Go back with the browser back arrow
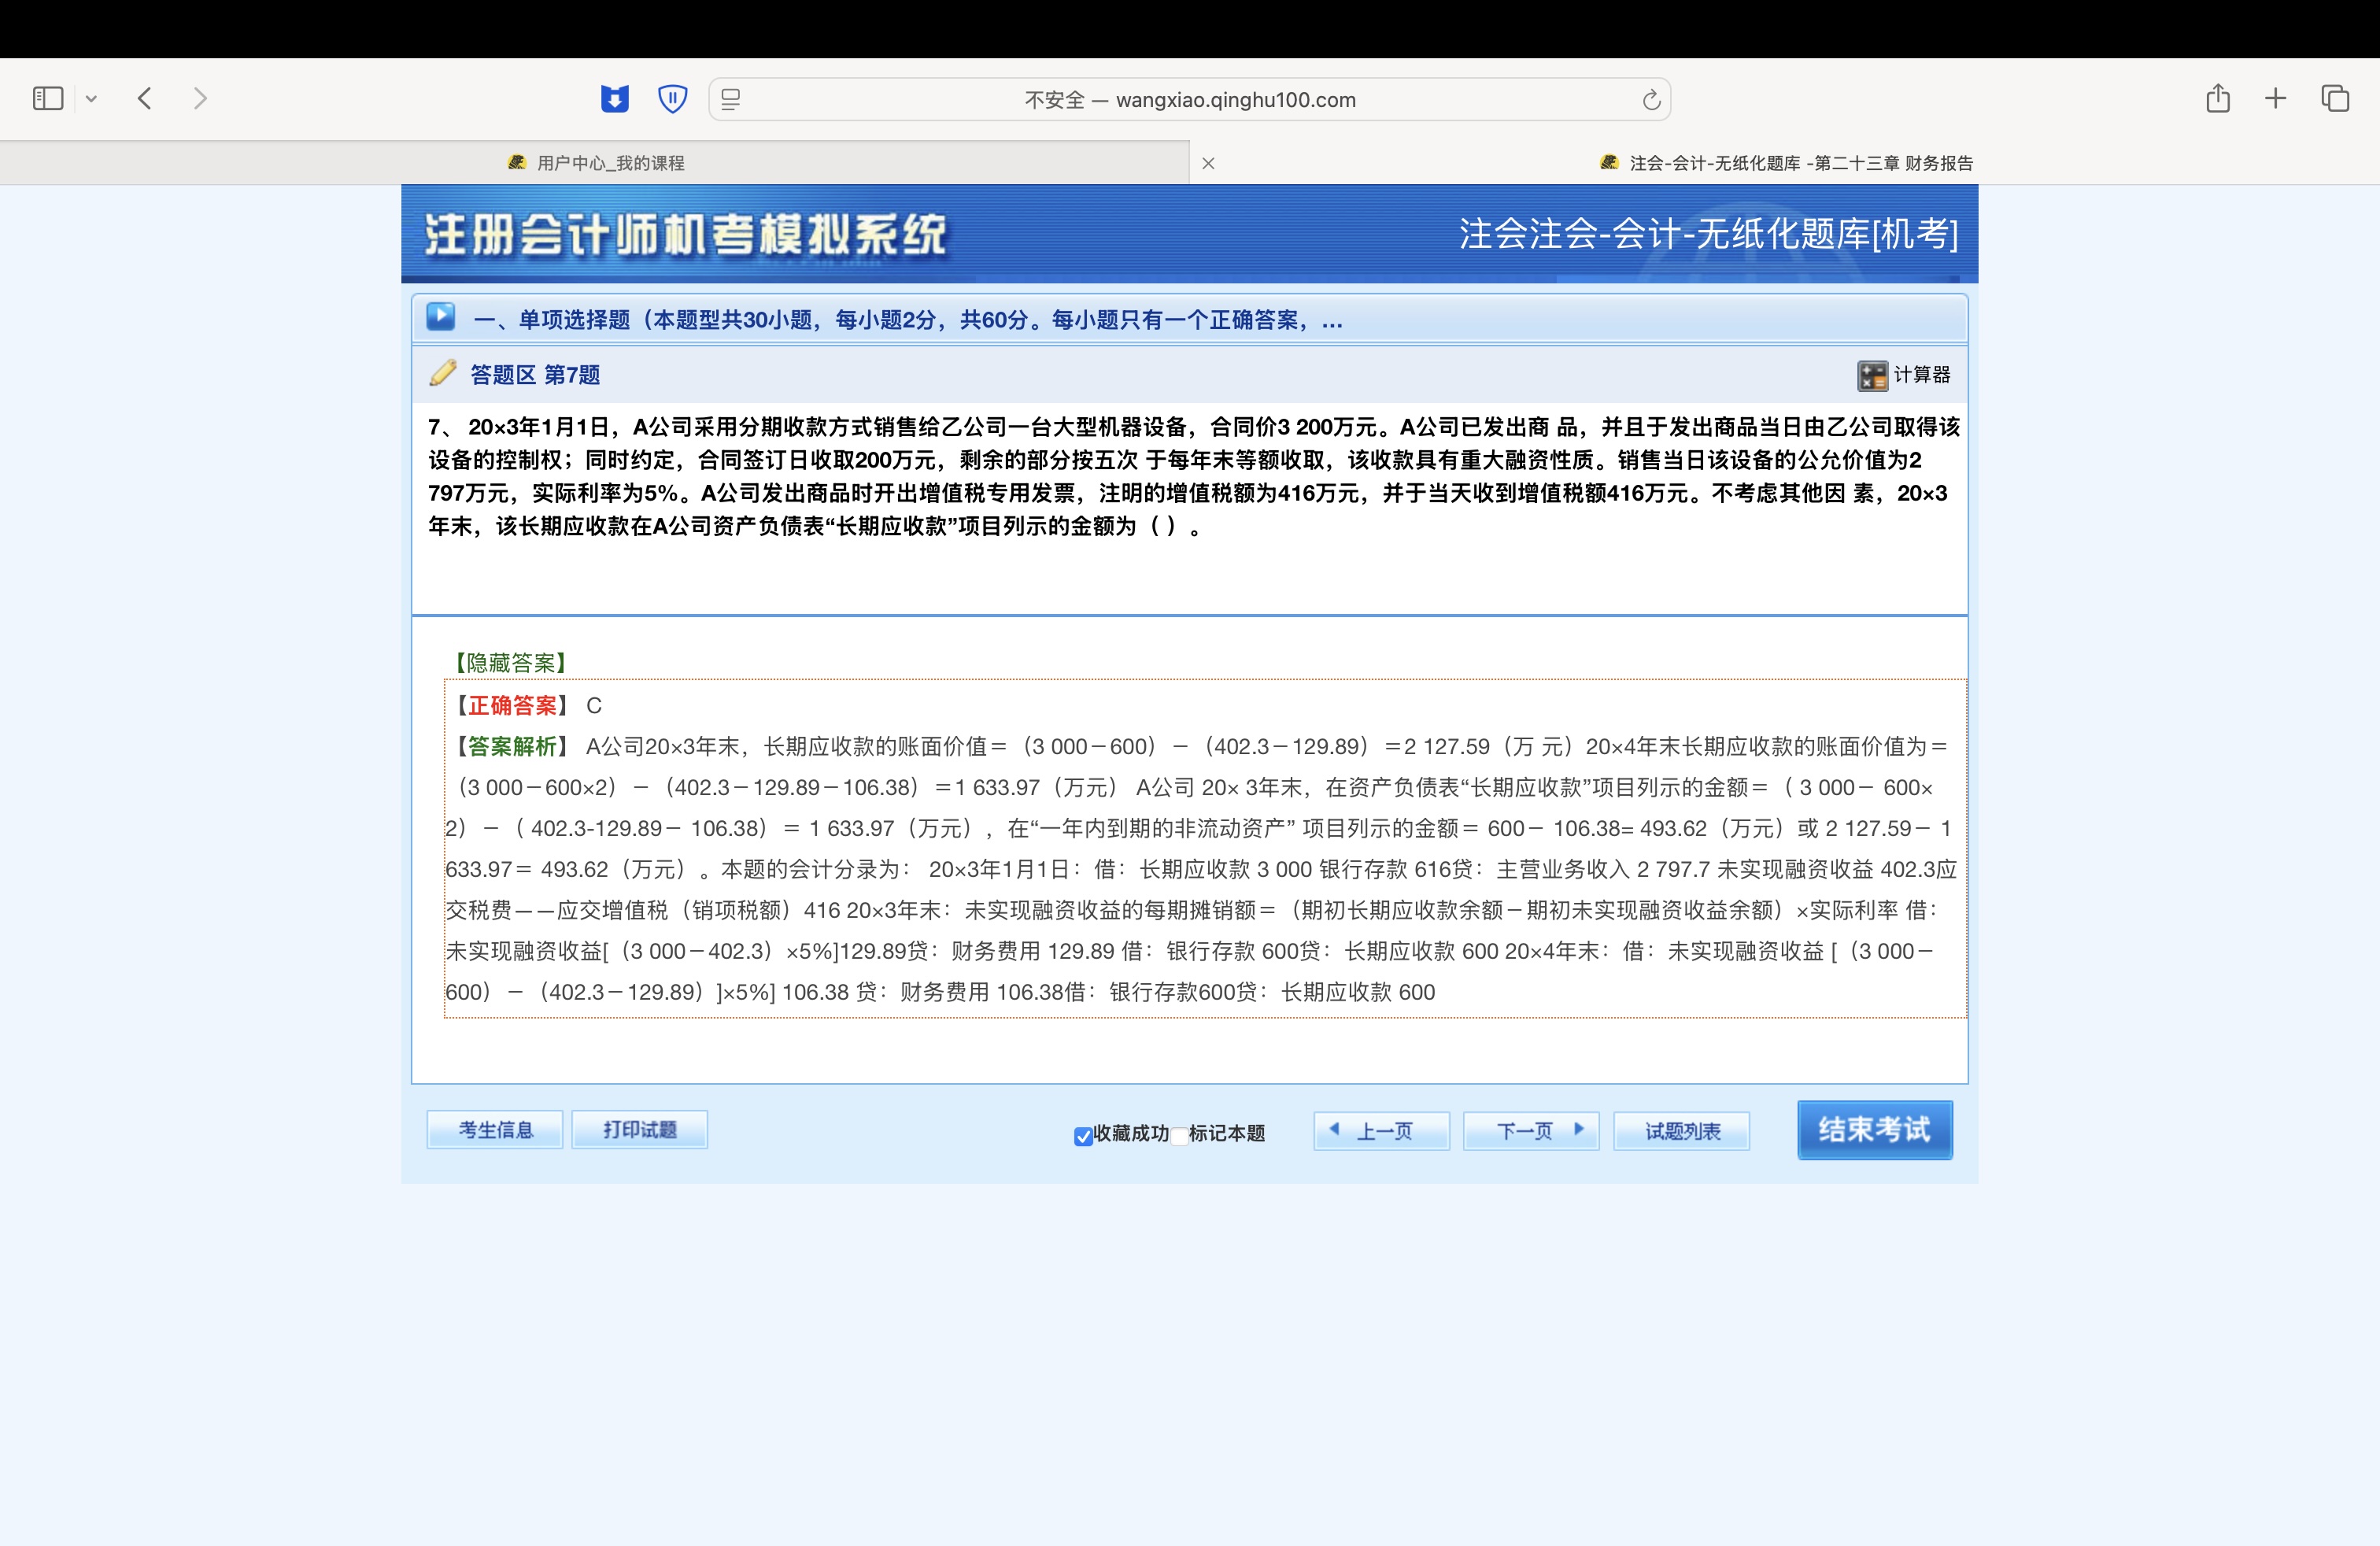Image resolution: width=2380 pixels, height=1546 pixels. [145, 98]
